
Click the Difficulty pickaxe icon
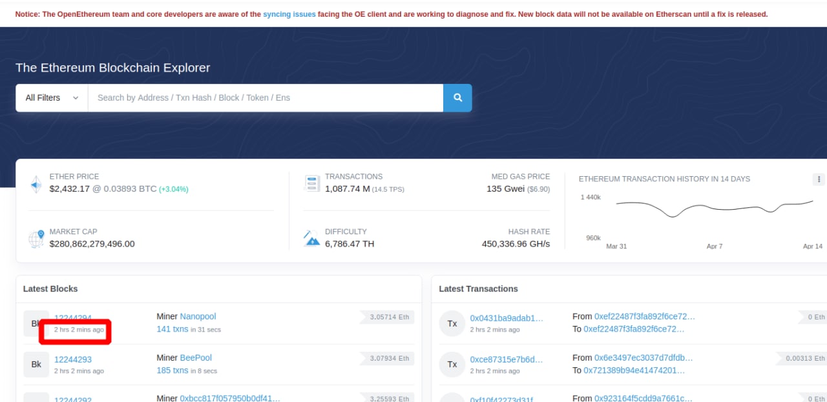point(312,238)
